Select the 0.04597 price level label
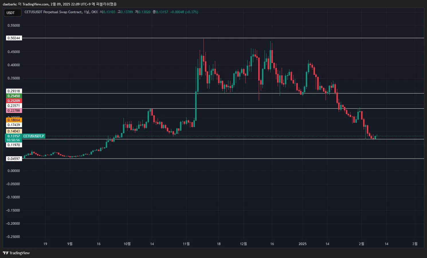Viewport: 427px width, 258px height. [x=14, y=159]
